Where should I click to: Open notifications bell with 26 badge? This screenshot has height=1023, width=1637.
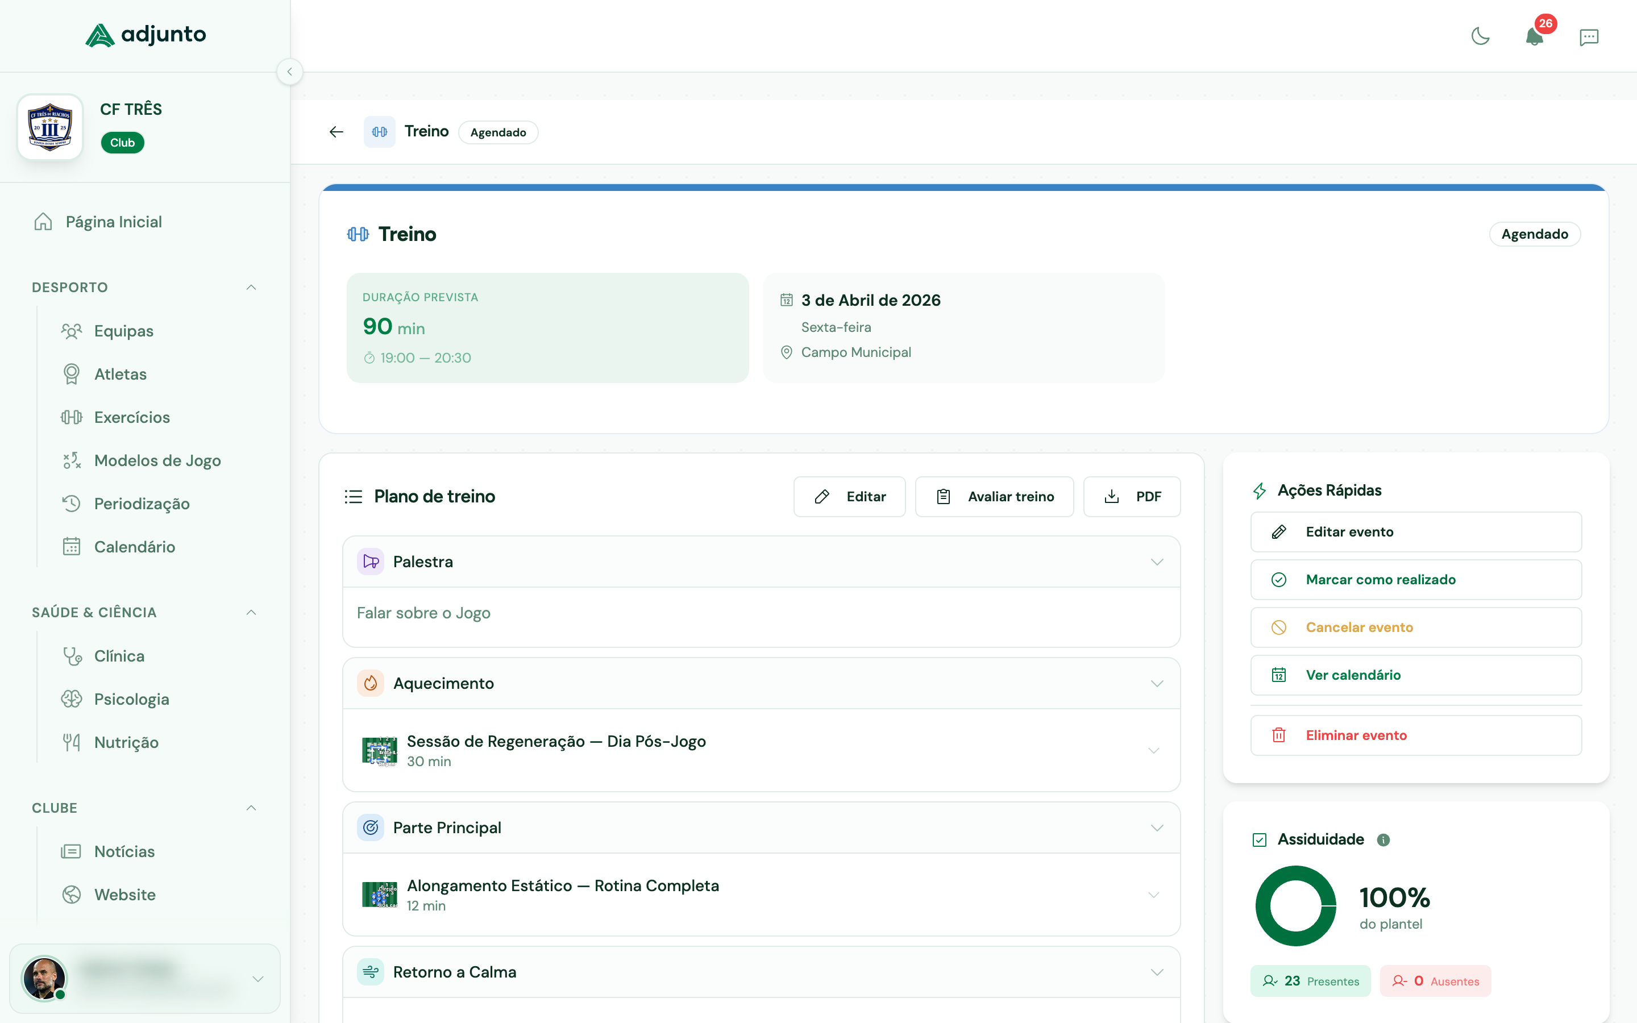[x=1534, y=36]
